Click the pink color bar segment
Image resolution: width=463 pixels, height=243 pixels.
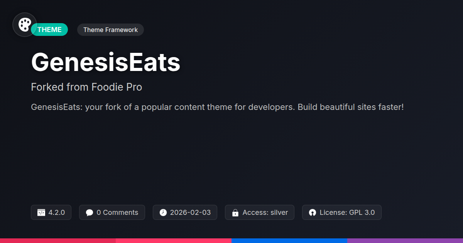tap(174, 240)
